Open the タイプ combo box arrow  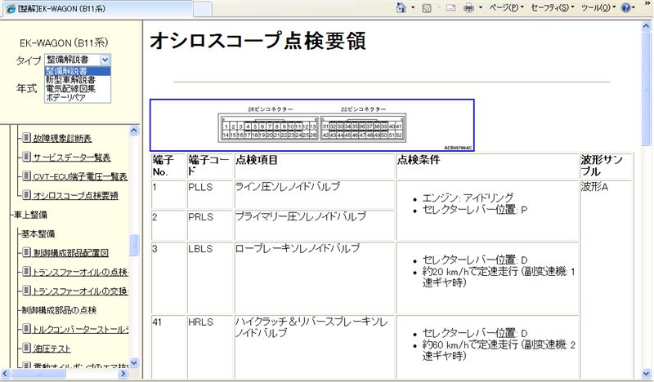(105, 60)
